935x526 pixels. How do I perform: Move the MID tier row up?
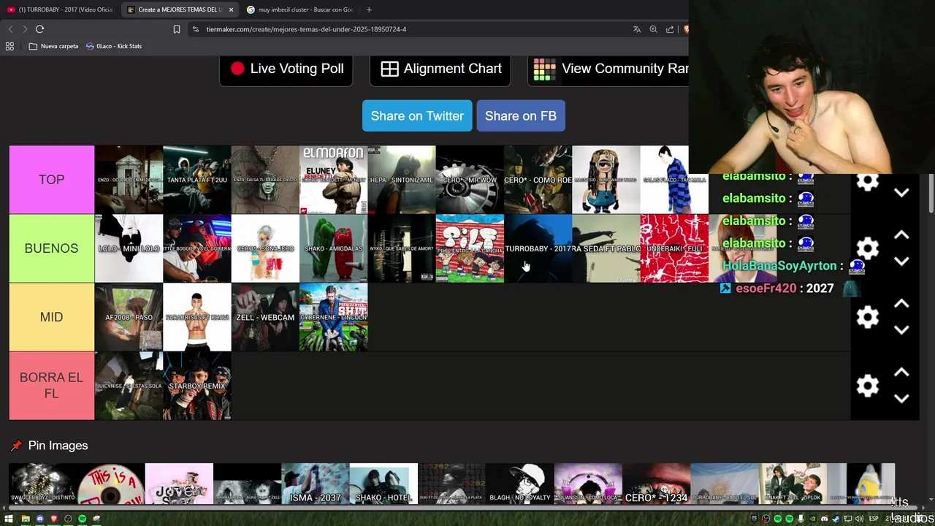901,304
